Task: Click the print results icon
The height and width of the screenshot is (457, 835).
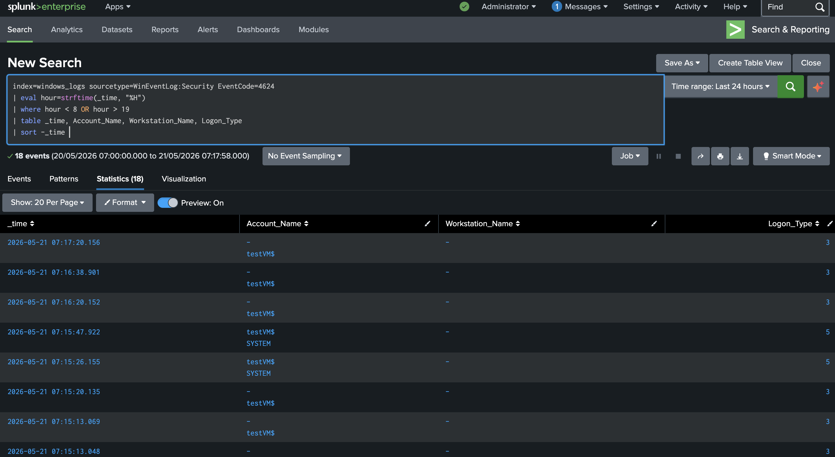Action: coord(720,156)
